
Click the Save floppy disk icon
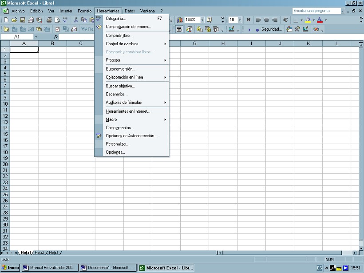click(23, 20)
